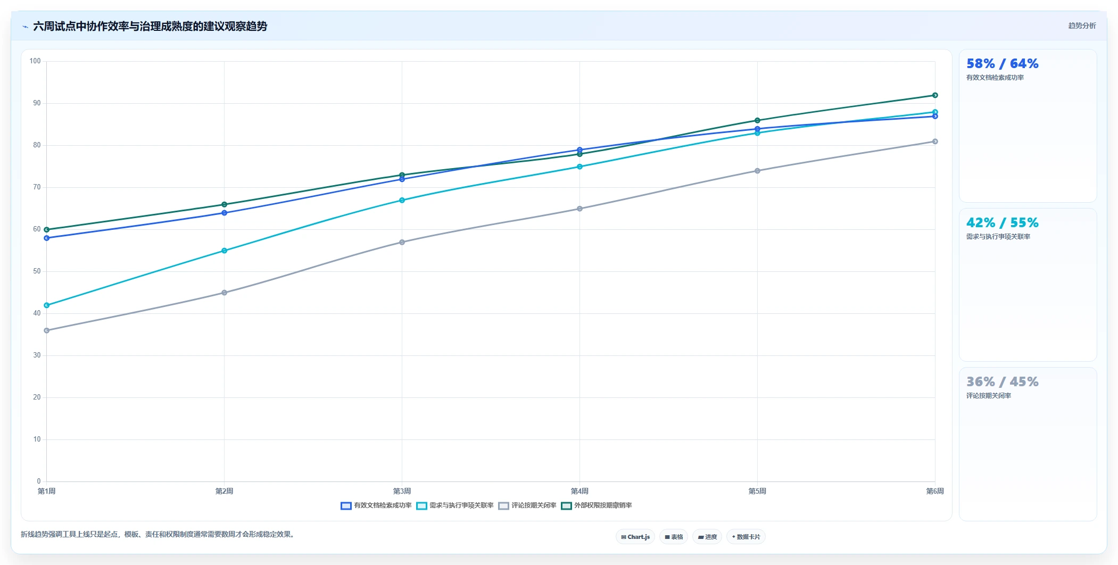Image resolution: width=1118 pixels, height=565 pixels.
Task: Toggle the 需求与执行事项关联率 legend item
Action: click(455, 505)
